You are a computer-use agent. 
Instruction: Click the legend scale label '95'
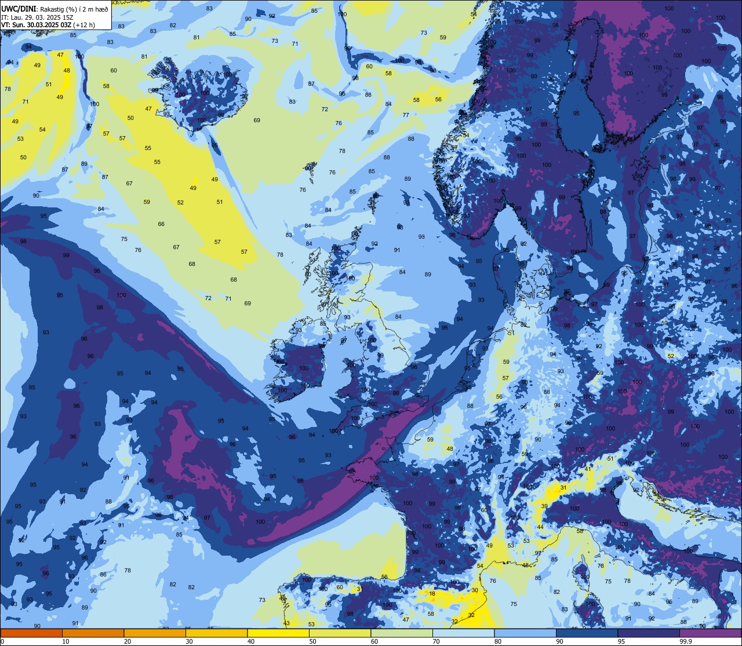coord(621,641)
